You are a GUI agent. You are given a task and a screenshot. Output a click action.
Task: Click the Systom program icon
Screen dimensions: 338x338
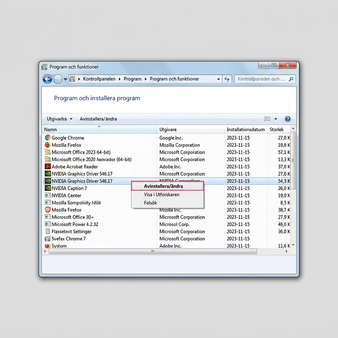click(x=48, y=246)
